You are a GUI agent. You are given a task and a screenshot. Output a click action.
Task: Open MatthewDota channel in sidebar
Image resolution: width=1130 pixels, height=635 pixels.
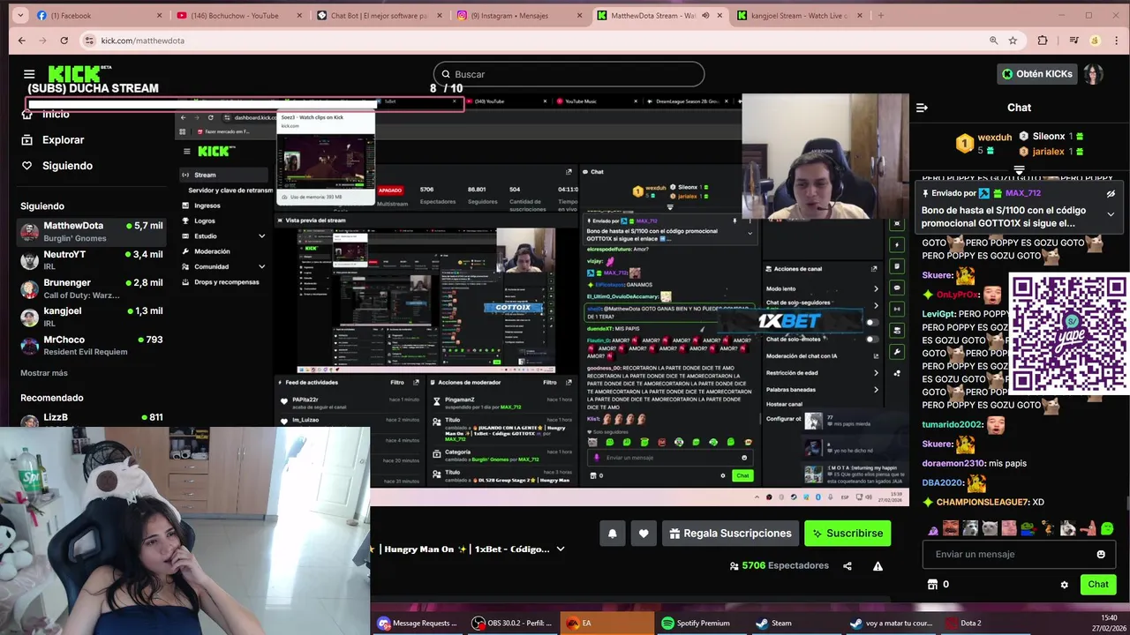tap(92, 231)
